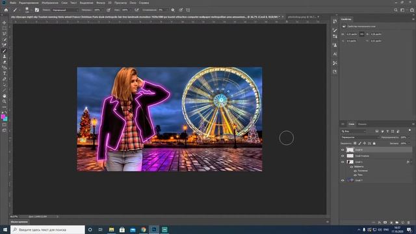Select the Eraser tool
Screen dimensions: 416x234
5,62
